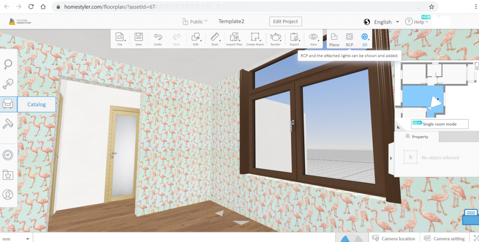Undo the last action

pyautogui.click(x=158, y=38)
